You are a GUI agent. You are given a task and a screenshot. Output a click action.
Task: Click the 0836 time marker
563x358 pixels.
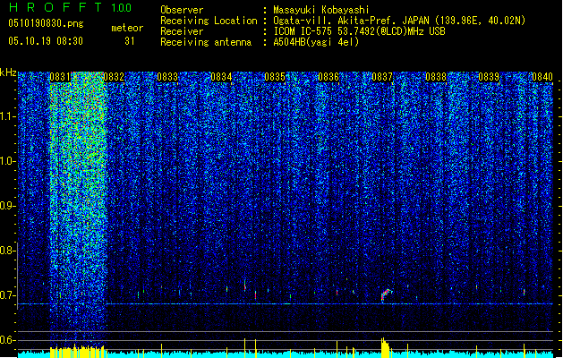point(328,77)
